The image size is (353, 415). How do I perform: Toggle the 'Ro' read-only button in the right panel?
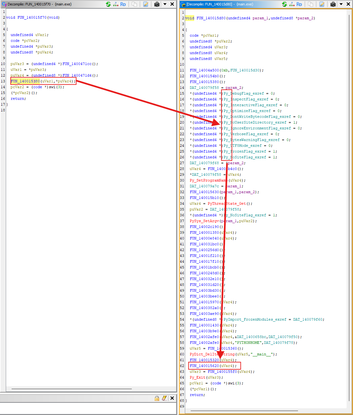tap(299, 4)
